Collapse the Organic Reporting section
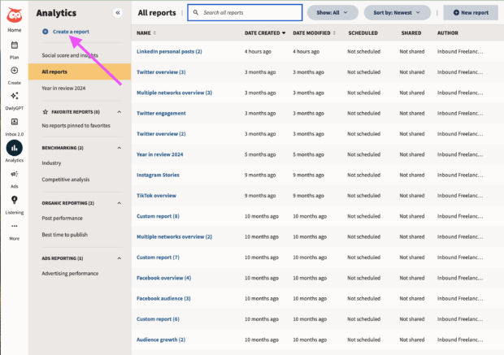Image resolution: width=504 pixels, height=355 pixels. click(119, 203)
